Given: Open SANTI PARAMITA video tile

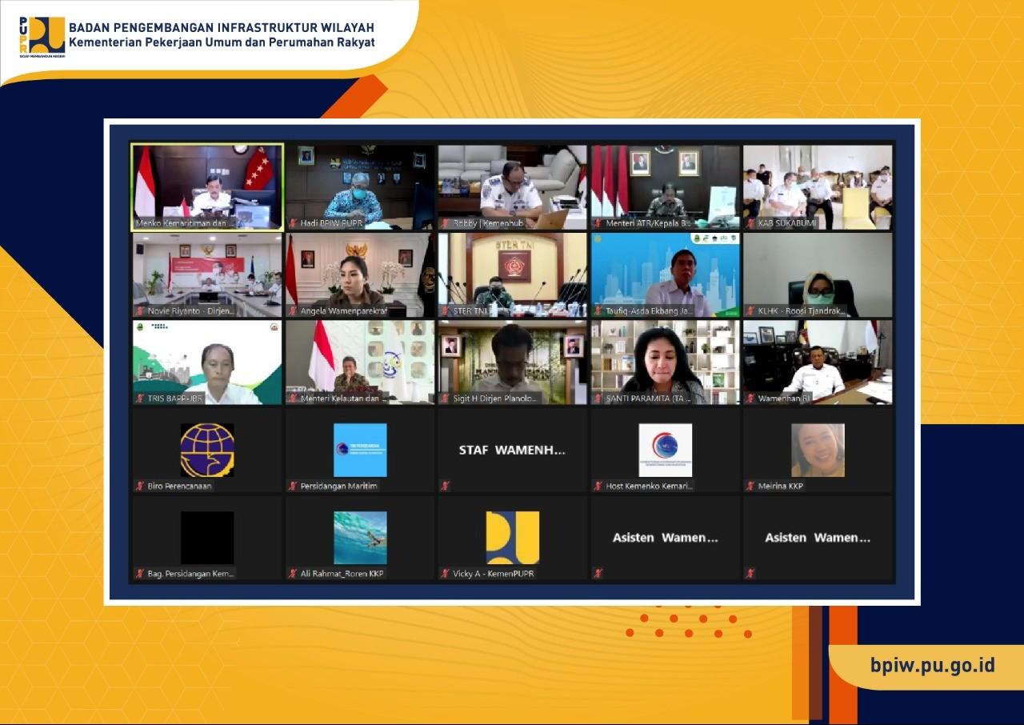Looking at the screenshot, I should (666, 362).
